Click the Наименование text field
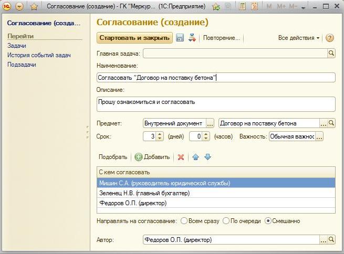This screenshot has width=344, height=254. point(216,78)
